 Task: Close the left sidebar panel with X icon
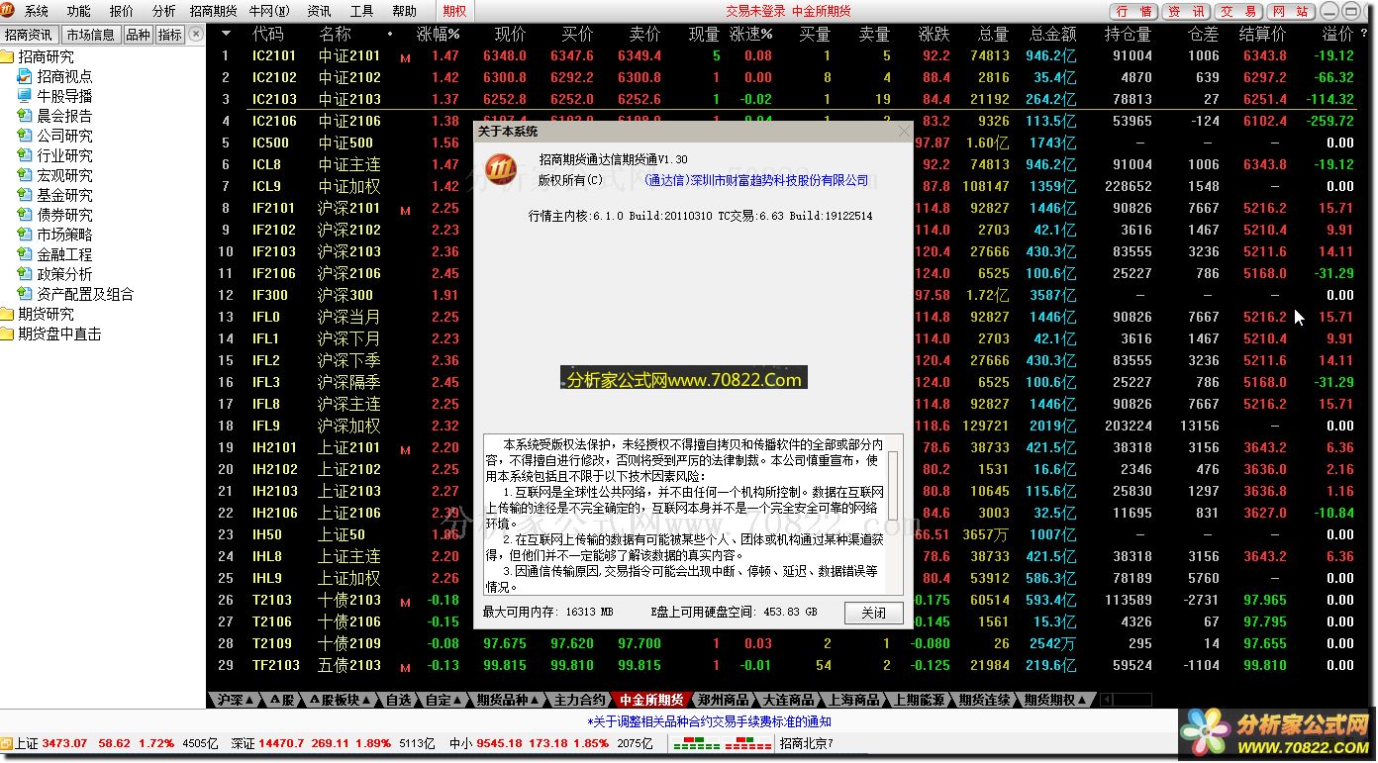pyautogui.click(x=196, y=34)
